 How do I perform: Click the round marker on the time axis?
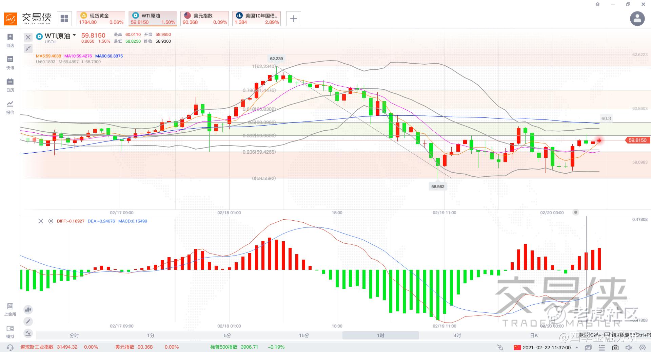pyautogui.click(x=575, y=212)
